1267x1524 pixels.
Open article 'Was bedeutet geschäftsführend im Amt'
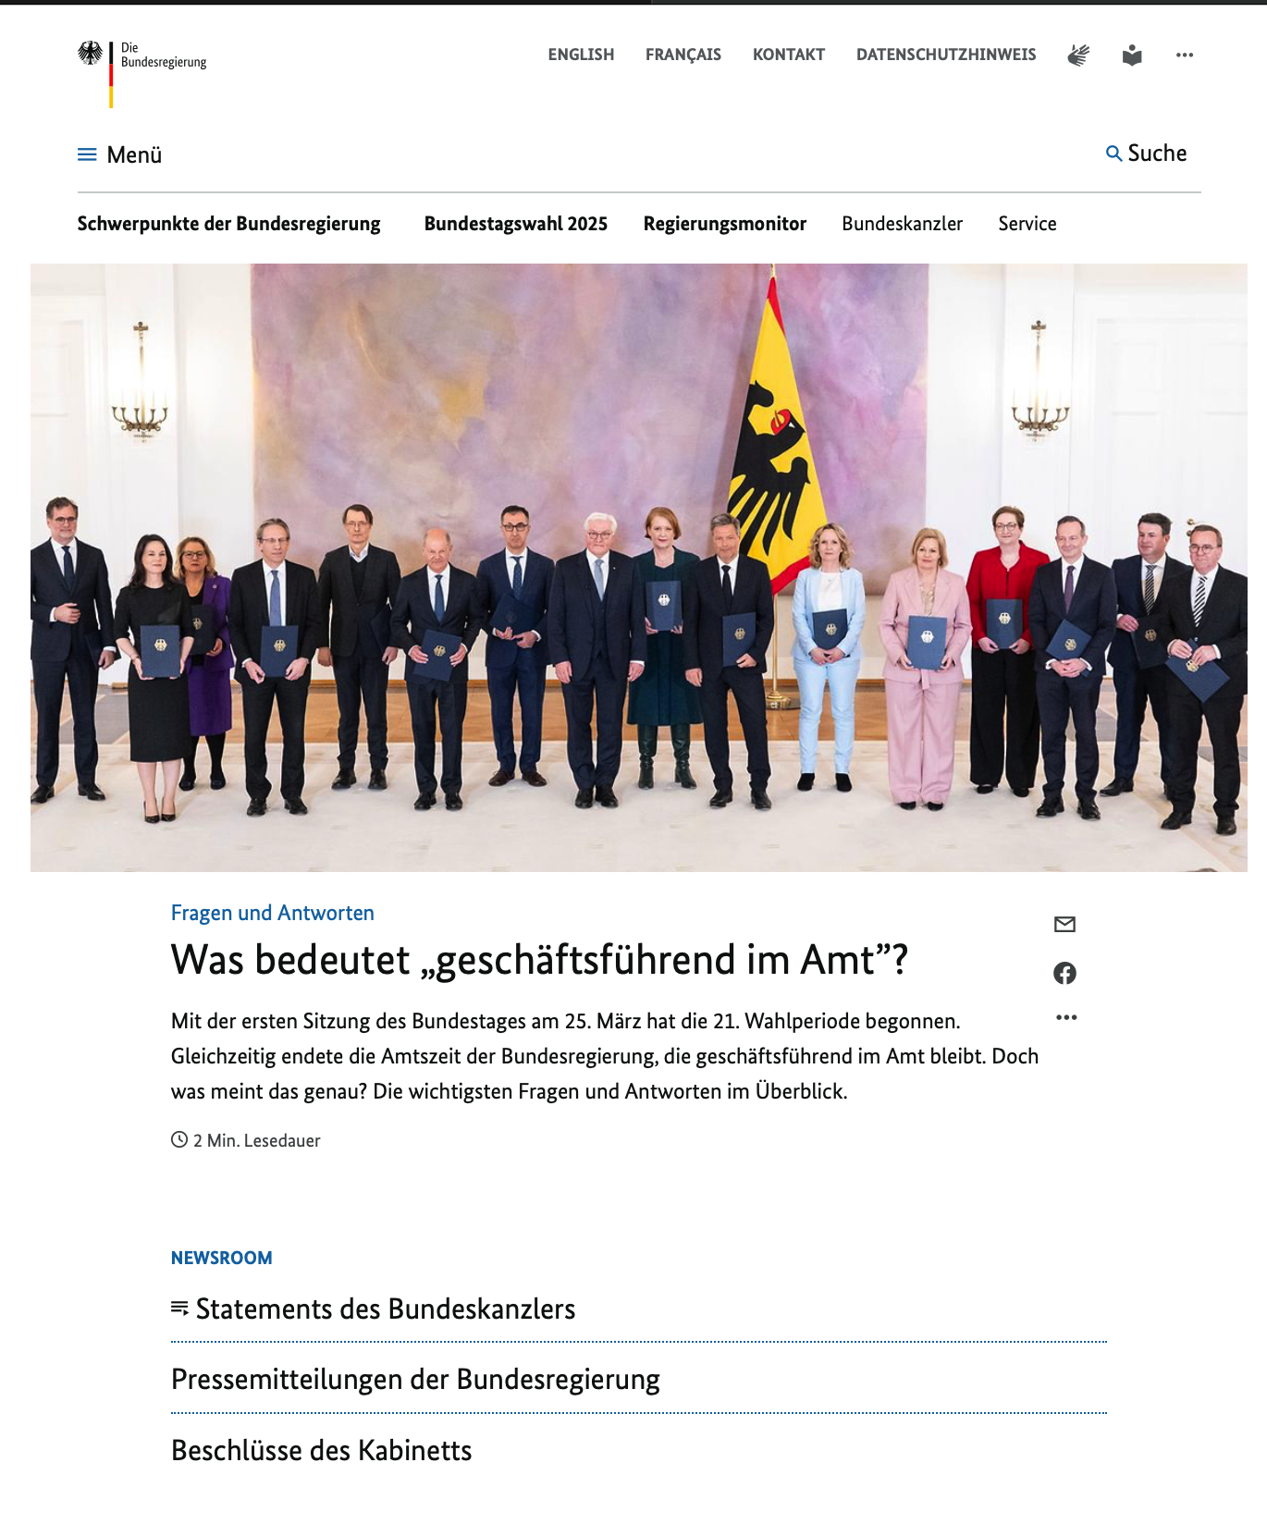pos(539,960)
